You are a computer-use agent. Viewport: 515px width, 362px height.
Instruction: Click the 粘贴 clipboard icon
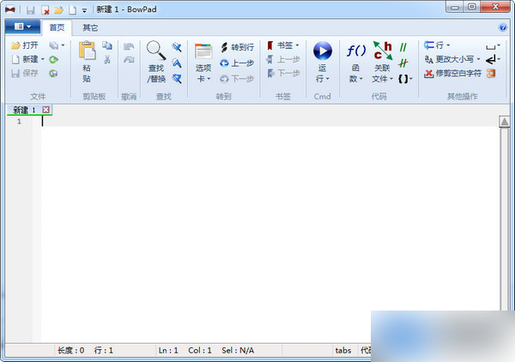click(87, 51)
